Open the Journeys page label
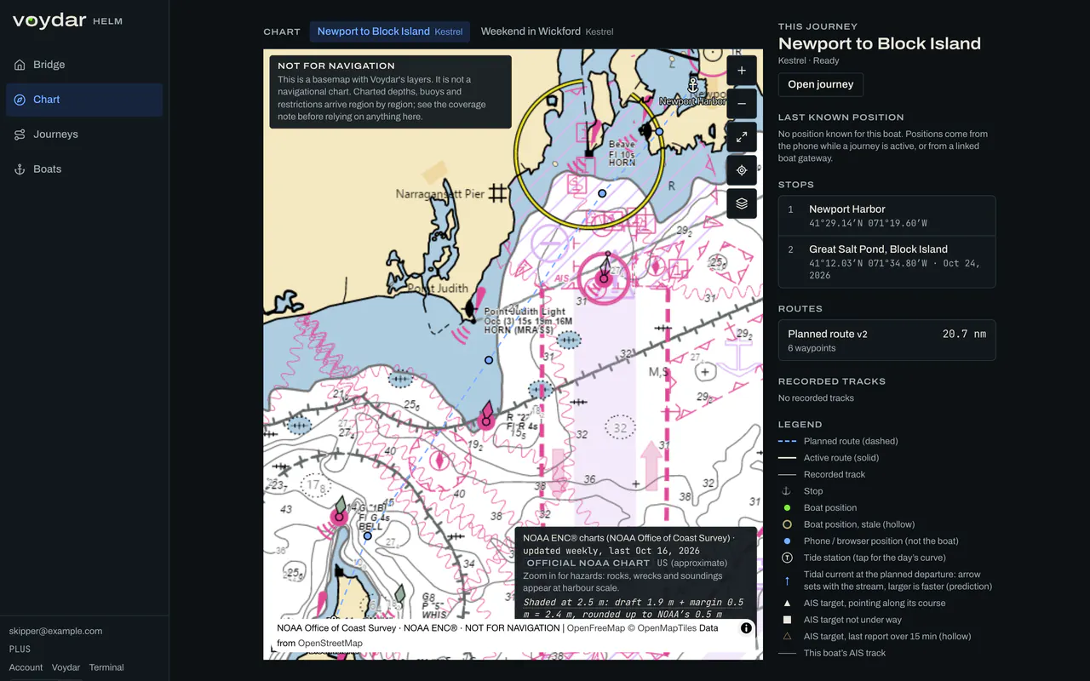 (55, 134)
